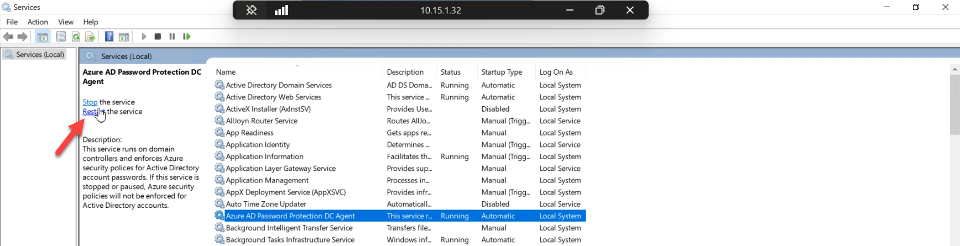The width and height of the screenshot is (960, 246).
Task: Open the Help toolbar icon
Action: click(109, 36)
